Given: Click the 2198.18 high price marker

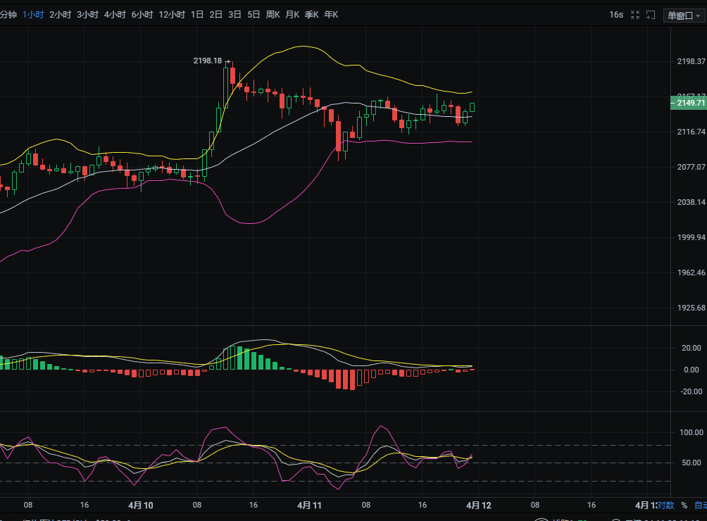Looking at the screenshot, I should coord(208,61).
